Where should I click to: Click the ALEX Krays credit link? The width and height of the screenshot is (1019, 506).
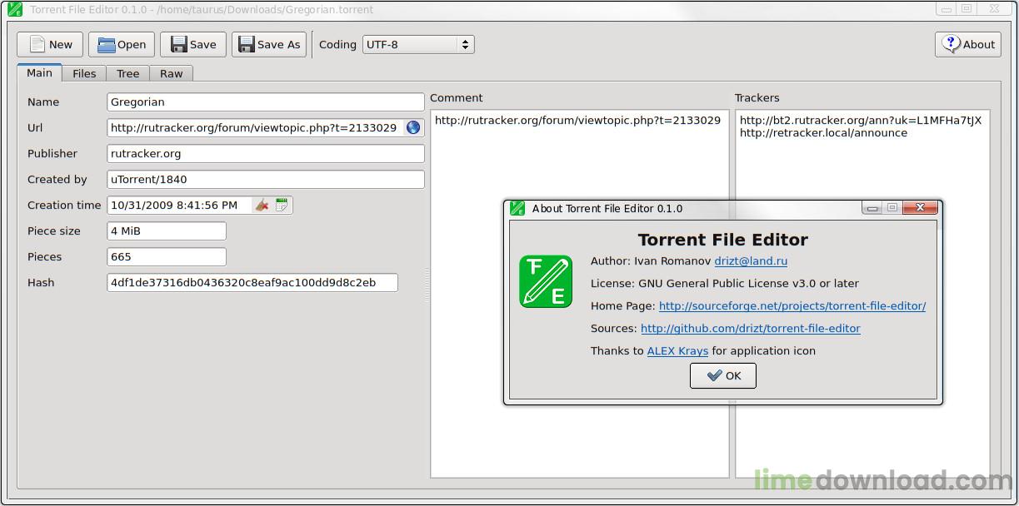pos(677,350)
